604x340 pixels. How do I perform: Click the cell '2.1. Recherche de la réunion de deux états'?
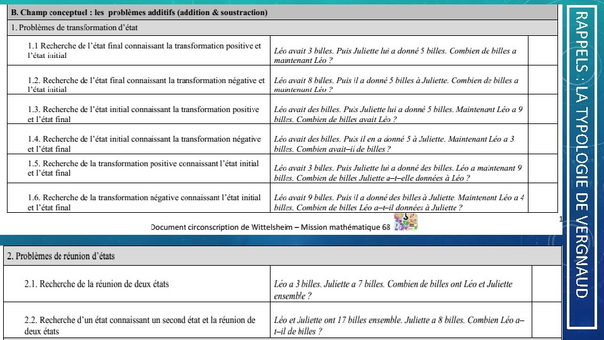pos(137,284)
